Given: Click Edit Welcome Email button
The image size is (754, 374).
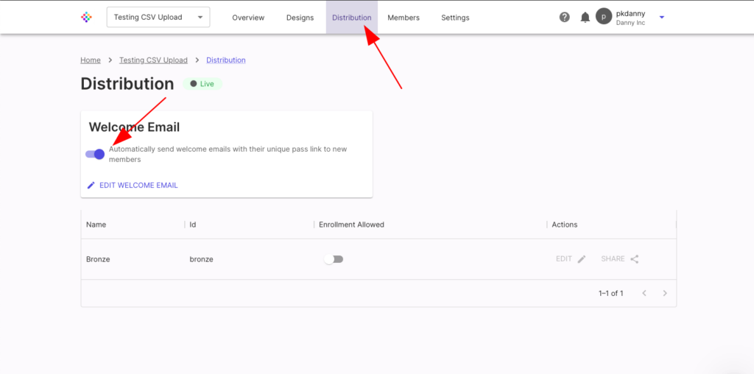Looking at the screenshot, I should [133, 186].
